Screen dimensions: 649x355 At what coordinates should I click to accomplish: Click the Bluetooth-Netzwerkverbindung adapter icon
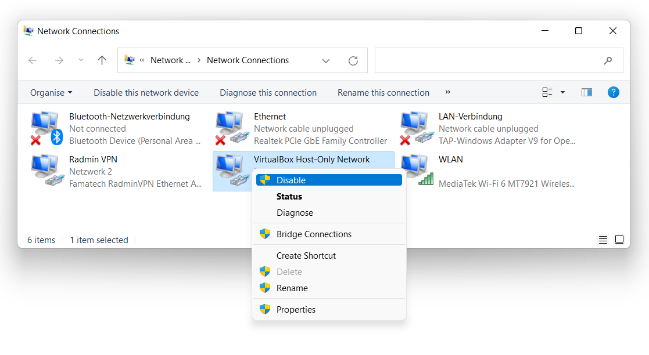46,128
